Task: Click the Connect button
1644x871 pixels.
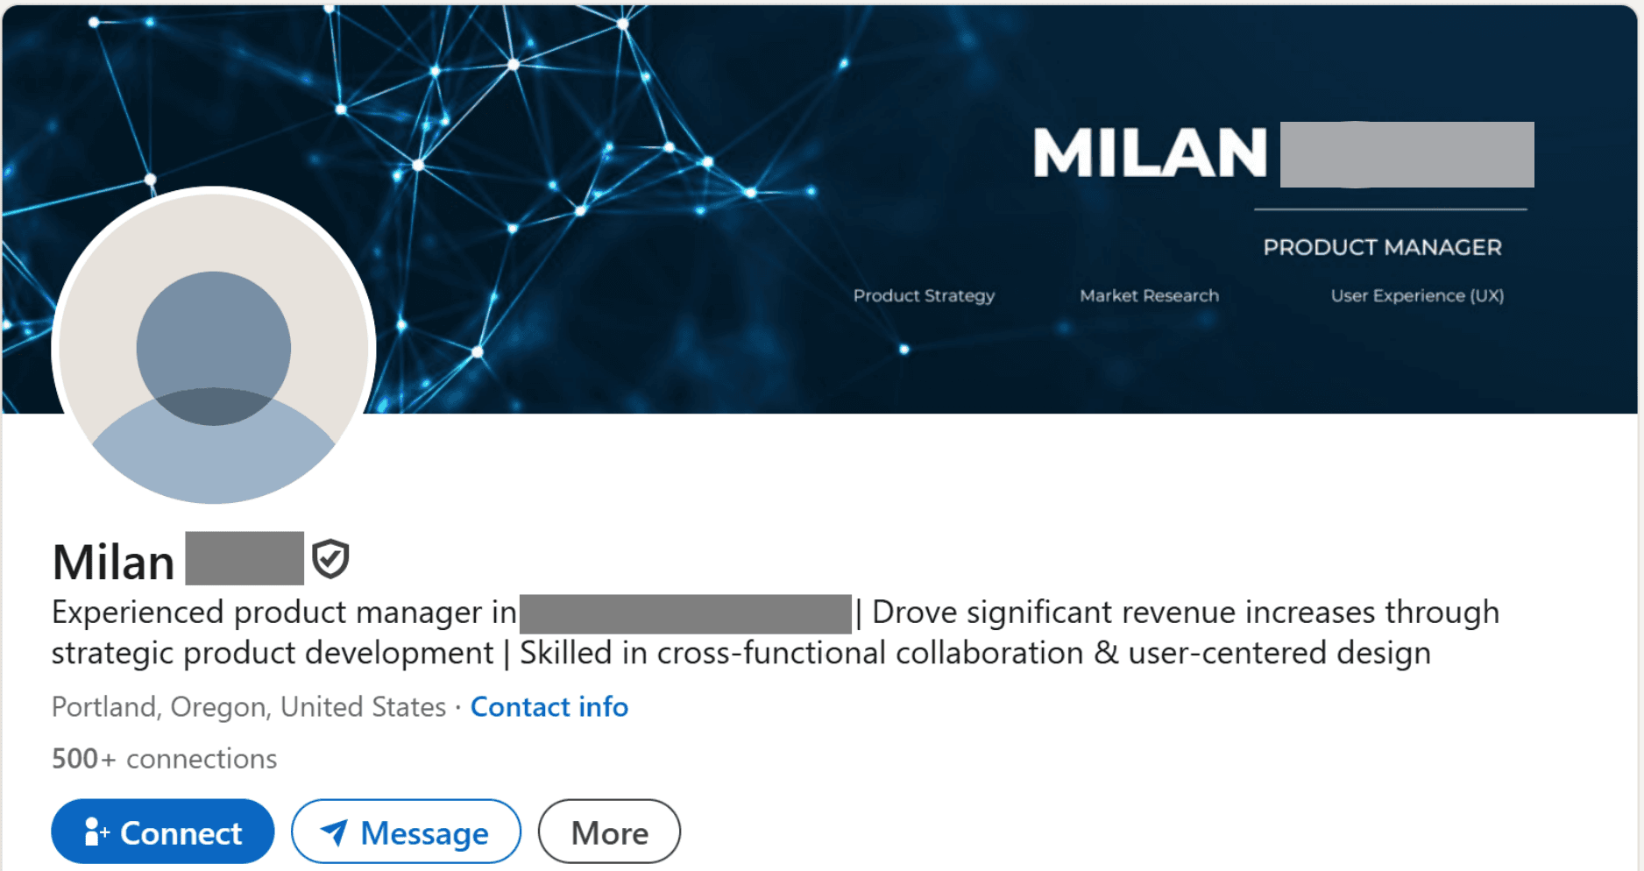Action: pyautogui.click(x=163, y=832)
